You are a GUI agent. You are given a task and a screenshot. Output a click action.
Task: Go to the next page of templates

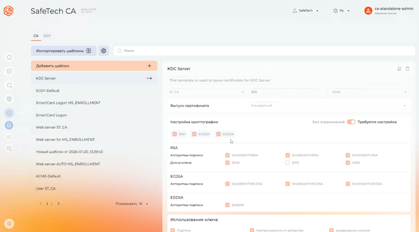[x=59, y=204]
